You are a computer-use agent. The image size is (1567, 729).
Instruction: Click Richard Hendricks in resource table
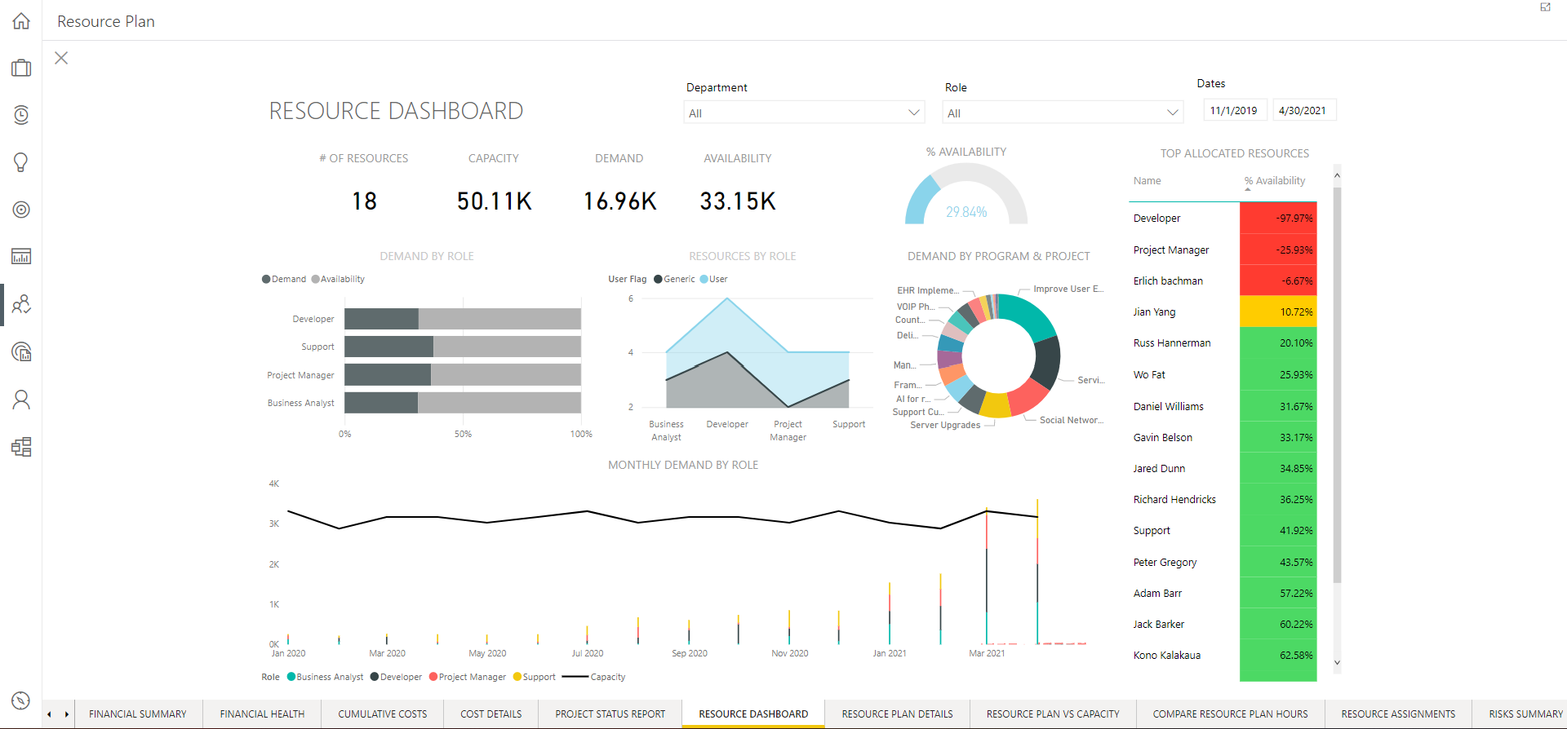point(1174,499)
